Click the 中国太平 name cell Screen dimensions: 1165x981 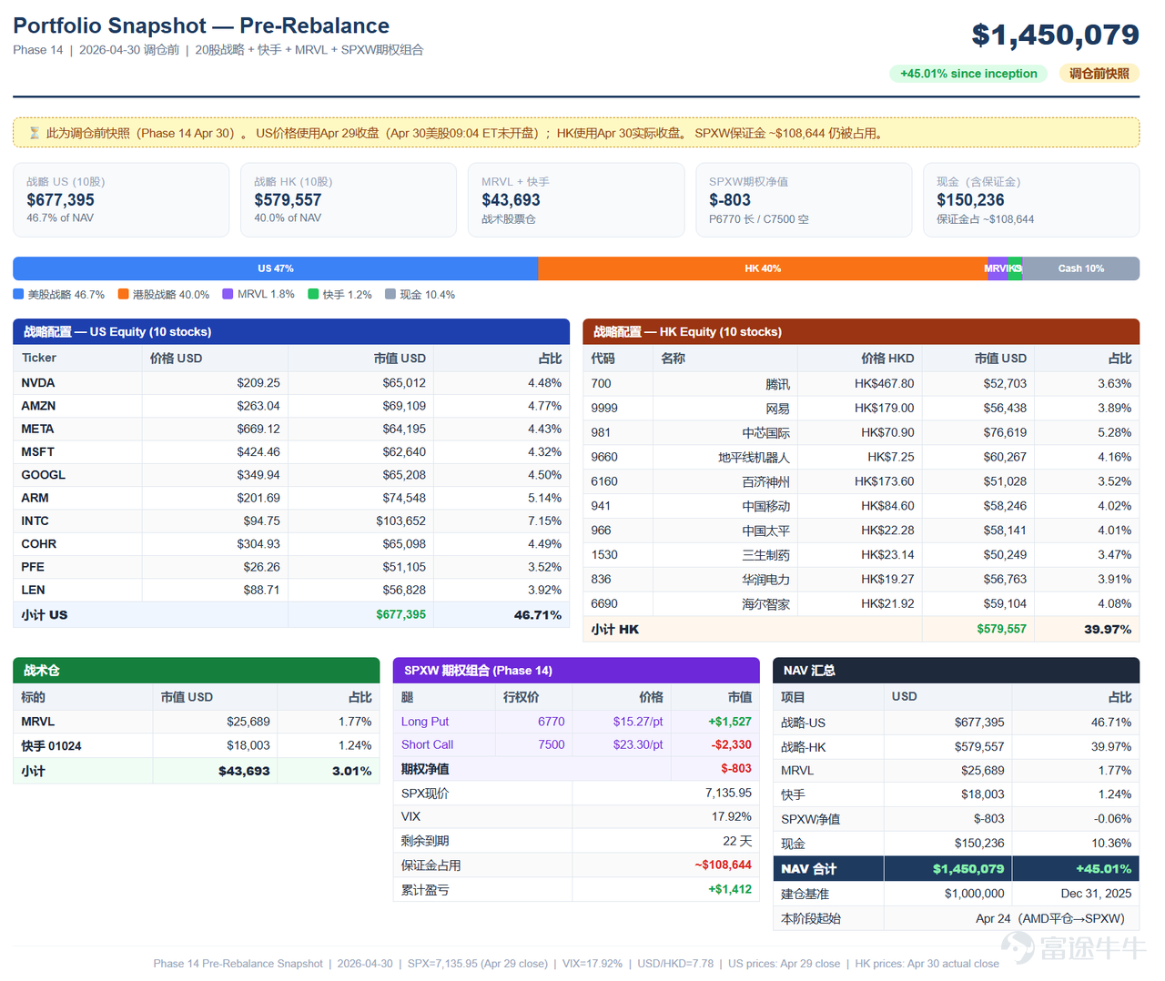point(725,531)
